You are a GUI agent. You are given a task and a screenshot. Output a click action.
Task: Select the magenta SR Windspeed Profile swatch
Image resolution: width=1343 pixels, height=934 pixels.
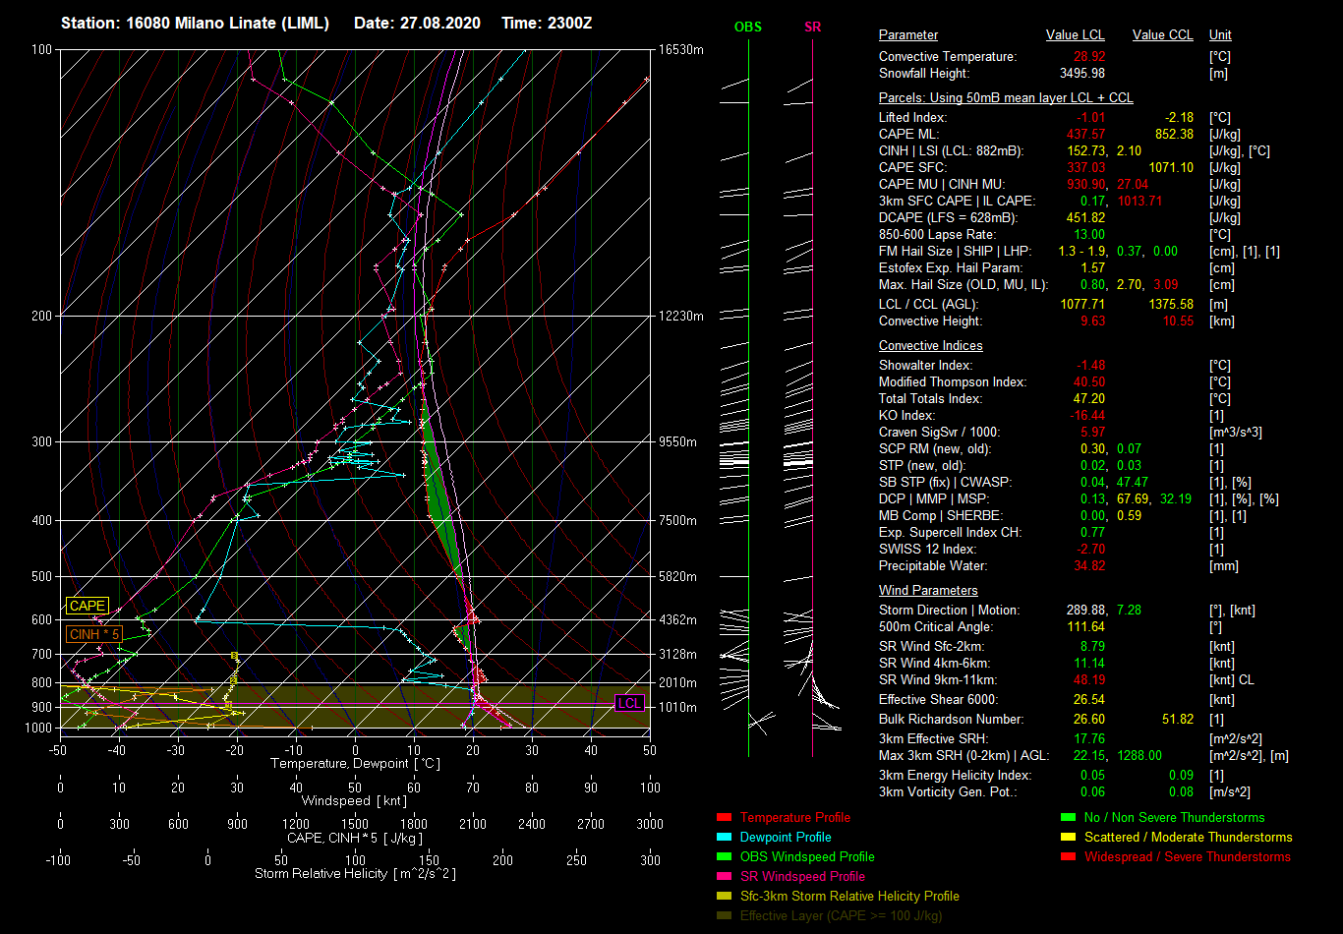coord(724,877)
